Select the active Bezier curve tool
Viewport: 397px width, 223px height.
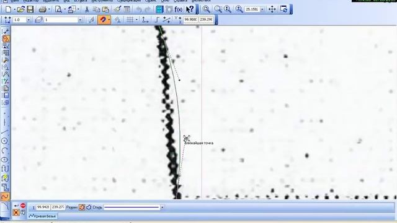pos(6,196)
